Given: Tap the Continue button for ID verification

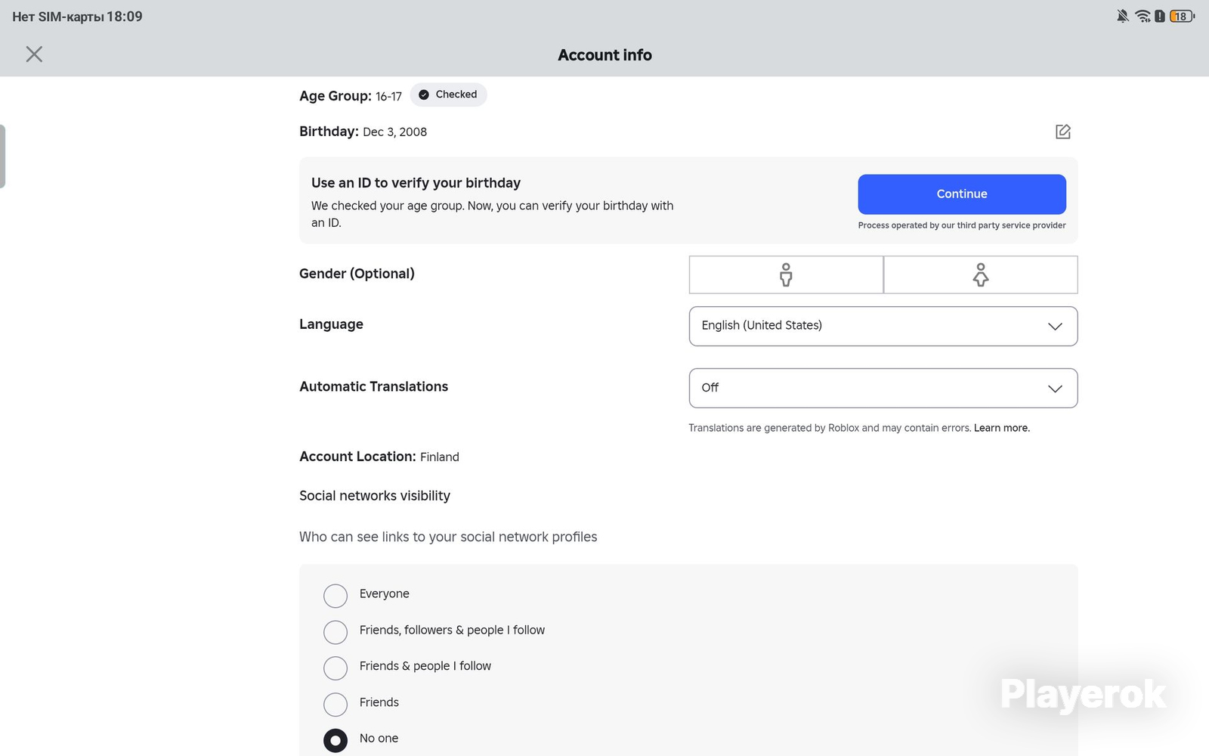Looking at the screenshot, I should (962, 194).
